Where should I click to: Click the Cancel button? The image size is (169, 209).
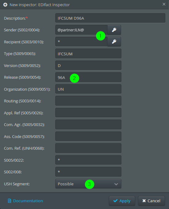coord(151,201)
